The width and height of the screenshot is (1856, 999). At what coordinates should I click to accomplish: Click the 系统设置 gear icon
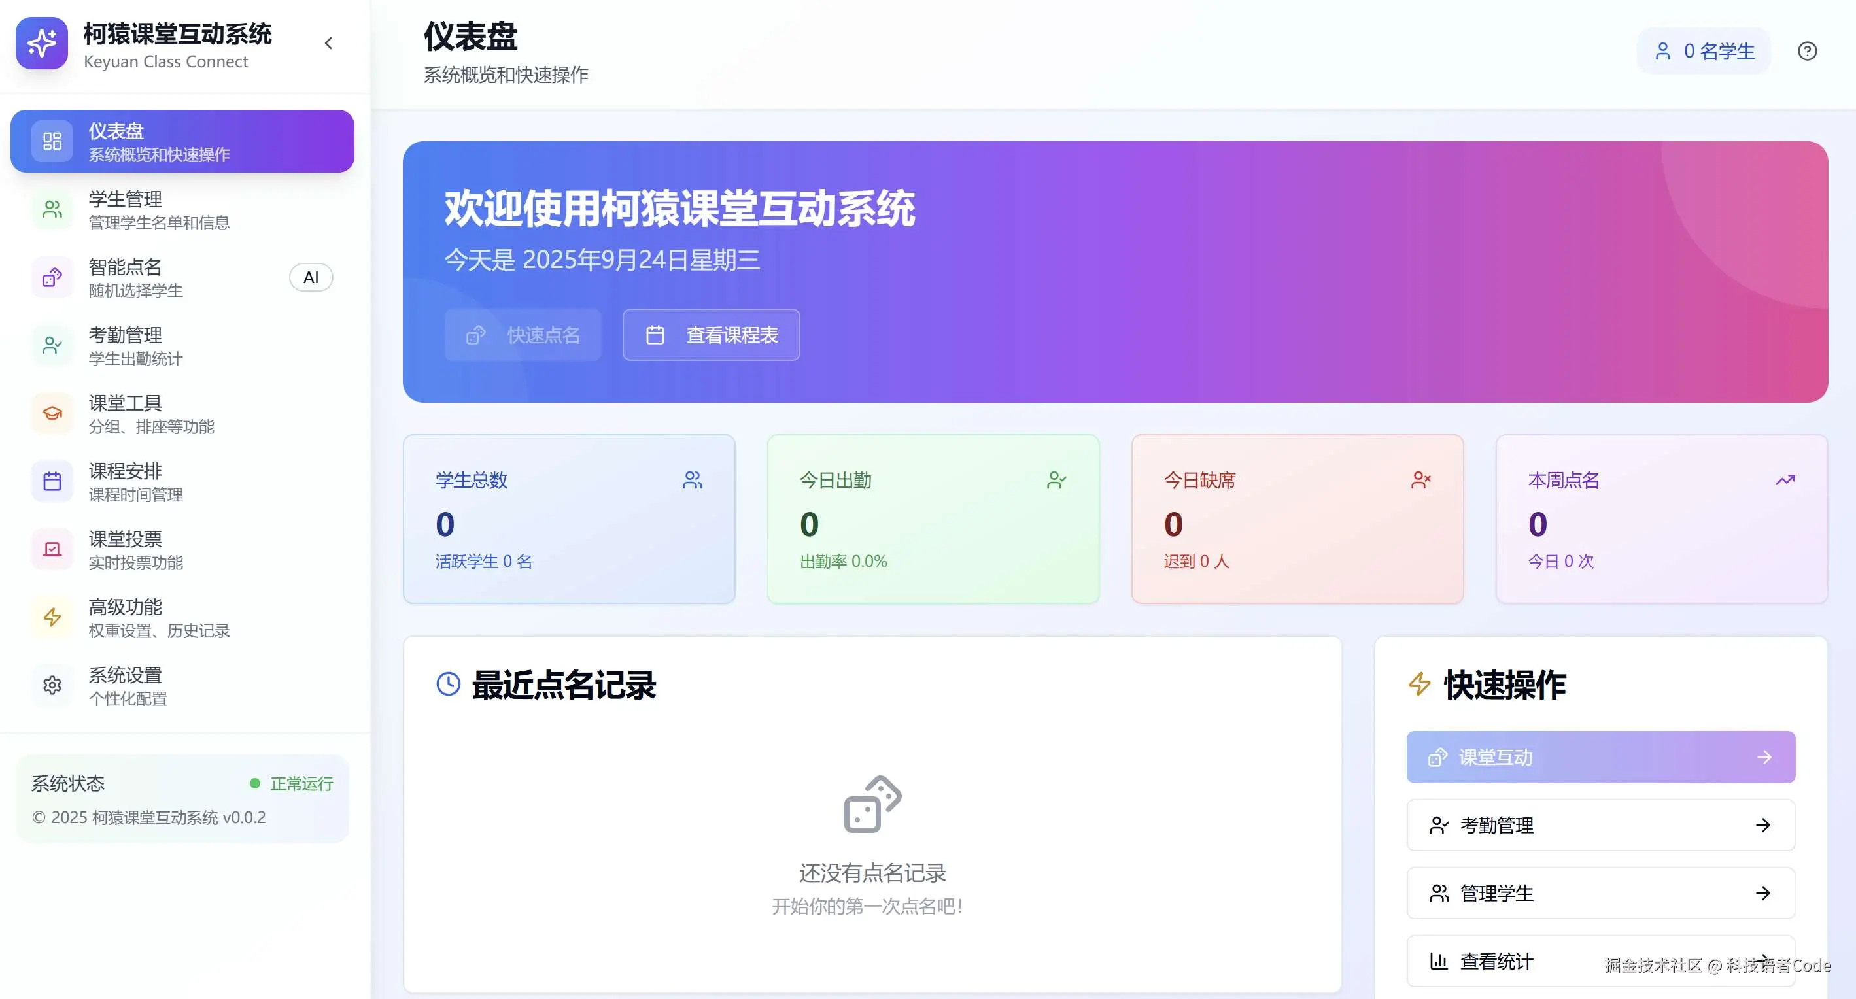pos(52,685)
